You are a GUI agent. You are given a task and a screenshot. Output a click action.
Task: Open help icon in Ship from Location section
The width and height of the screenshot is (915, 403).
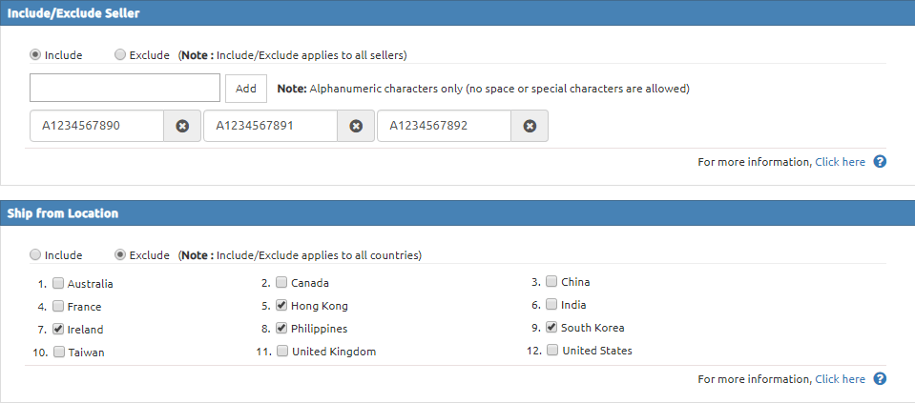point(880,379)
